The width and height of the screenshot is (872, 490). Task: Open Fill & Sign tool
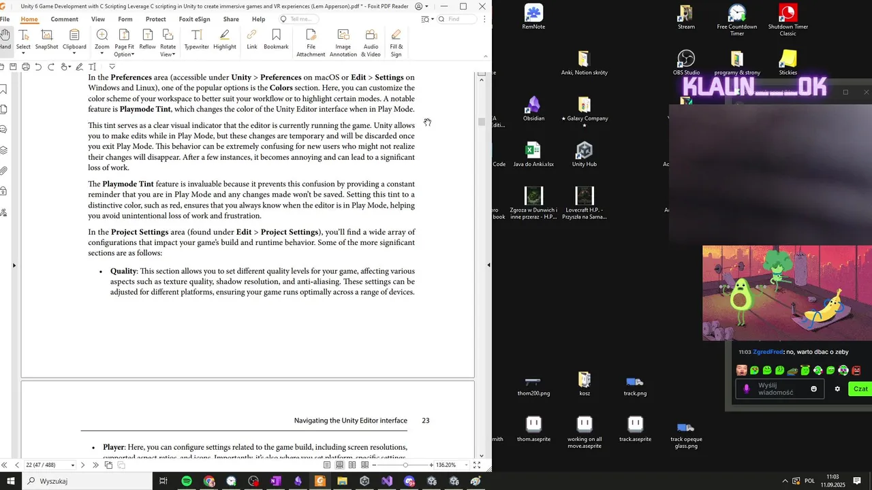(x=396, y=43)
